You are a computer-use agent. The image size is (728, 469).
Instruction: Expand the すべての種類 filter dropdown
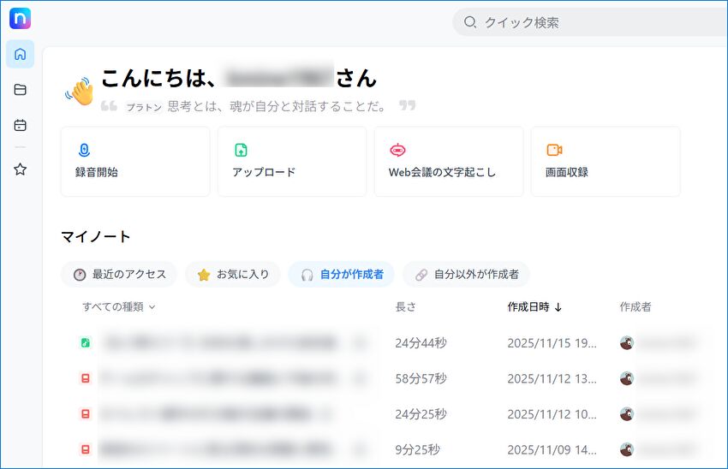[119, 306]
